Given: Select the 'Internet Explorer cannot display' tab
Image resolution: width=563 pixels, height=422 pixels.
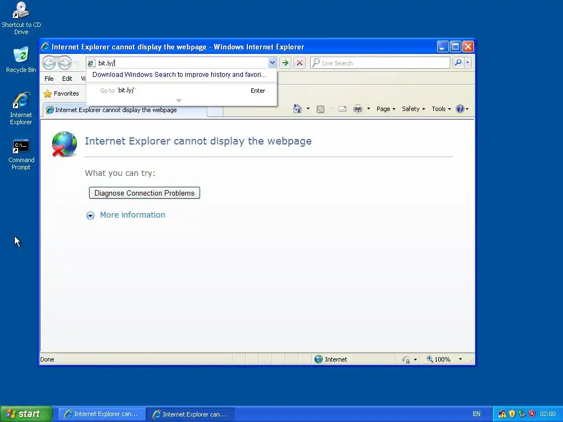Looking at the screenshot, I should tap(125, 110).
